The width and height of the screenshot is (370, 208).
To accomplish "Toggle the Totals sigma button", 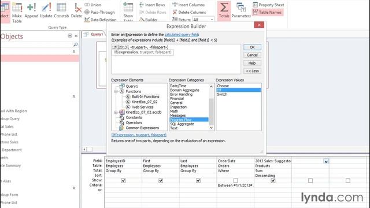I will (224, 10).
